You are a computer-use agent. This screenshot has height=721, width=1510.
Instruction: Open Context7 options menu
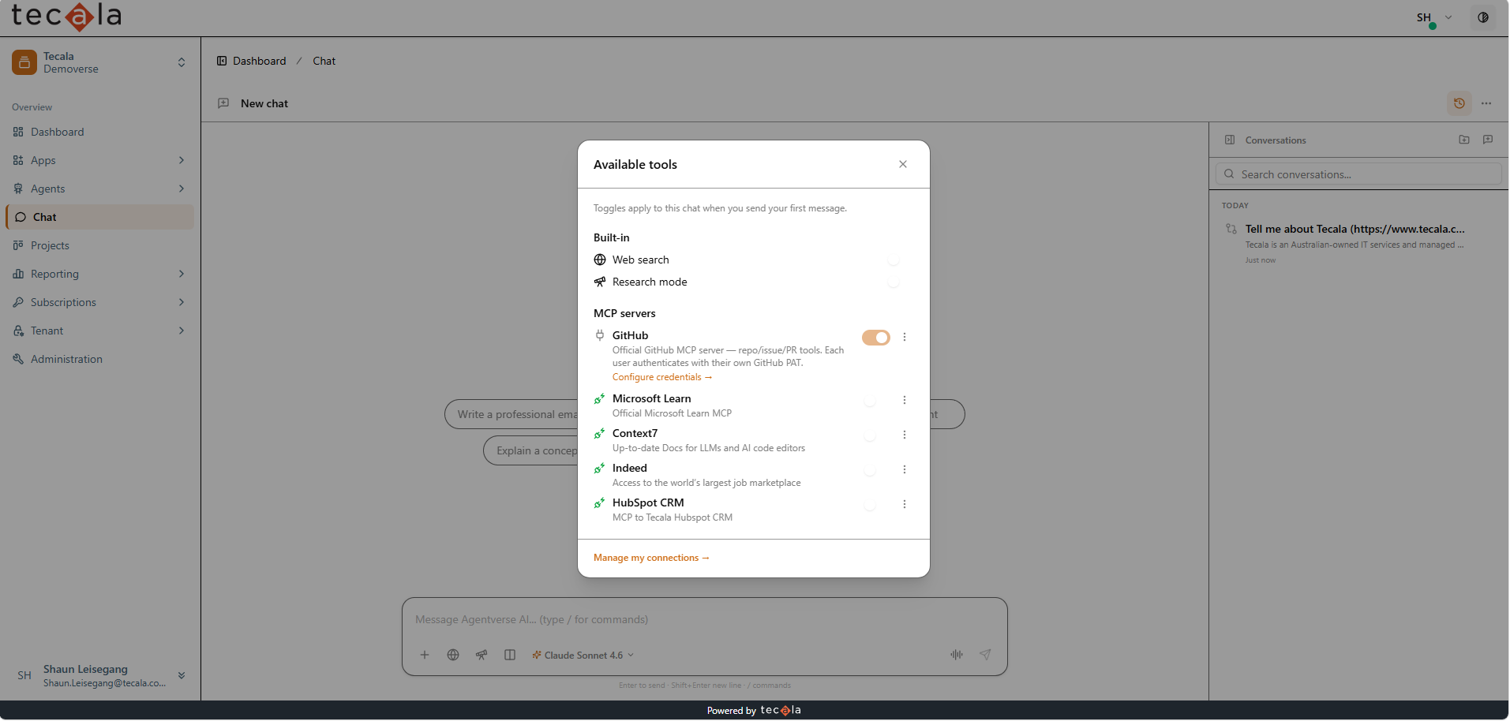point(905,435)
